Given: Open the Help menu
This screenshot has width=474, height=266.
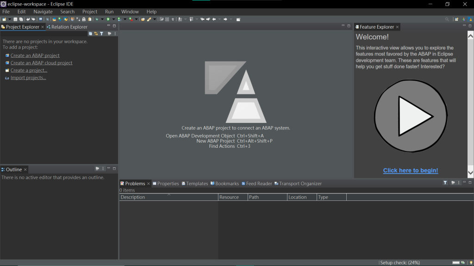Looking at the screenshot, I should (x=151, y=12).
